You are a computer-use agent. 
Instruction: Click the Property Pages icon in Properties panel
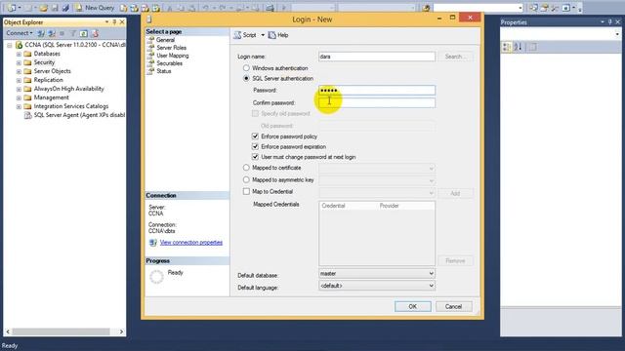tap(533, 47)
